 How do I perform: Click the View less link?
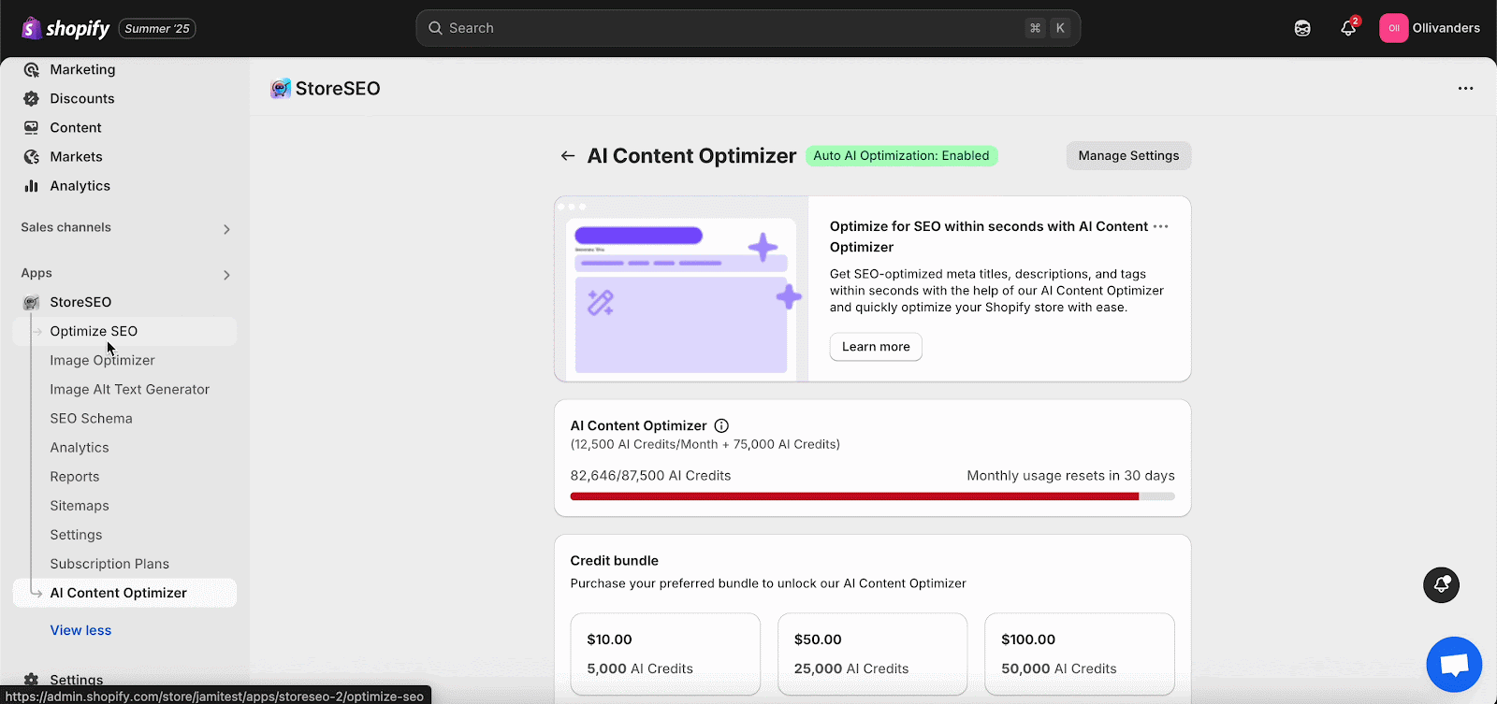pyautogui.click(x=80, y=630)
